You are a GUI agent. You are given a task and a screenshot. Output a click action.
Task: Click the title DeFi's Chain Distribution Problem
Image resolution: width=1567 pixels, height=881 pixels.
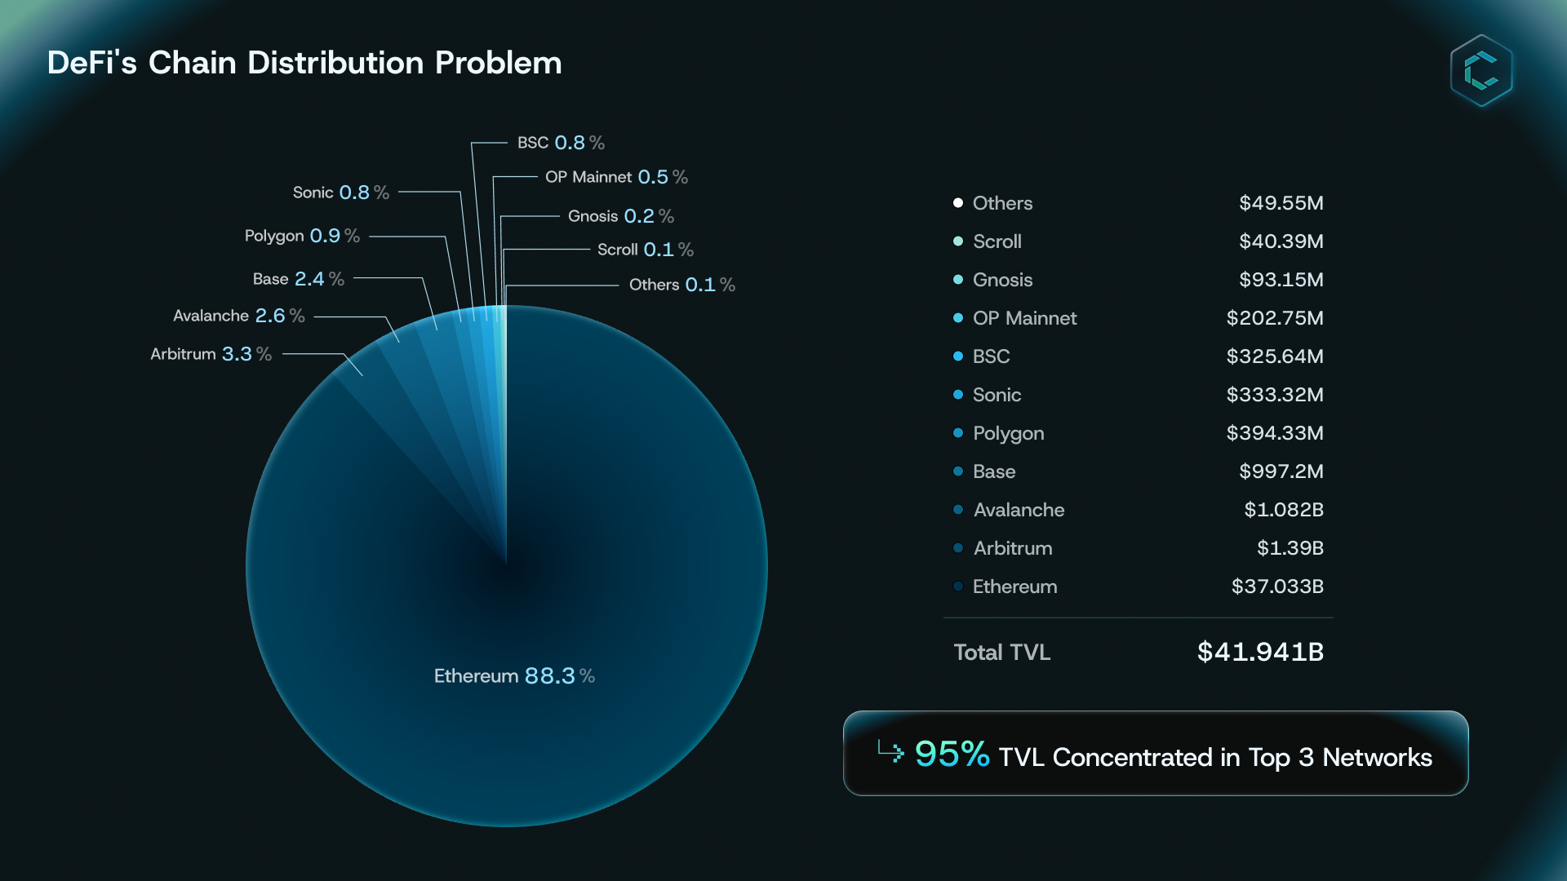(x=304, y=63)
